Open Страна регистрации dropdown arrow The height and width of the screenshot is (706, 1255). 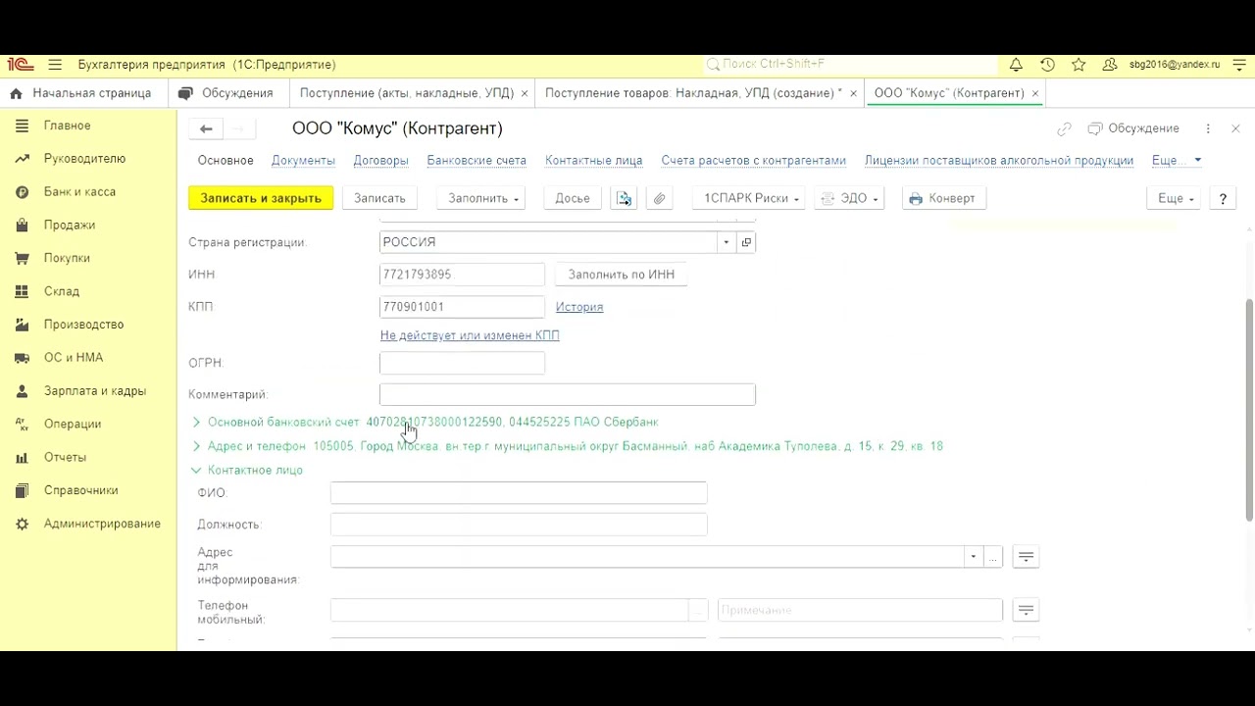727,242
